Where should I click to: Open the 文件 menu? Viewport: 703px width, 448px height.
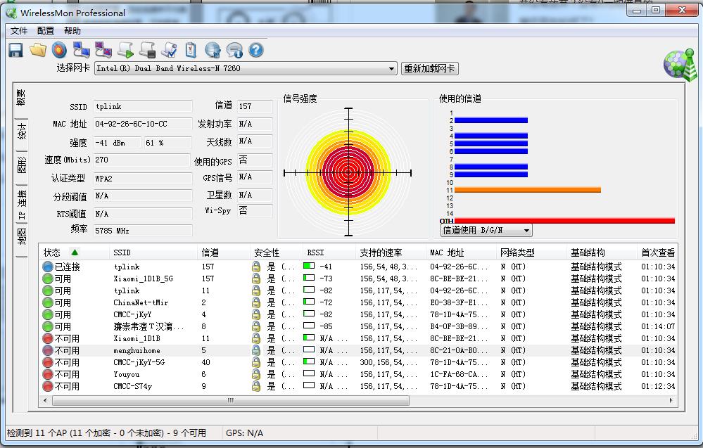click(x=18, y=30)
